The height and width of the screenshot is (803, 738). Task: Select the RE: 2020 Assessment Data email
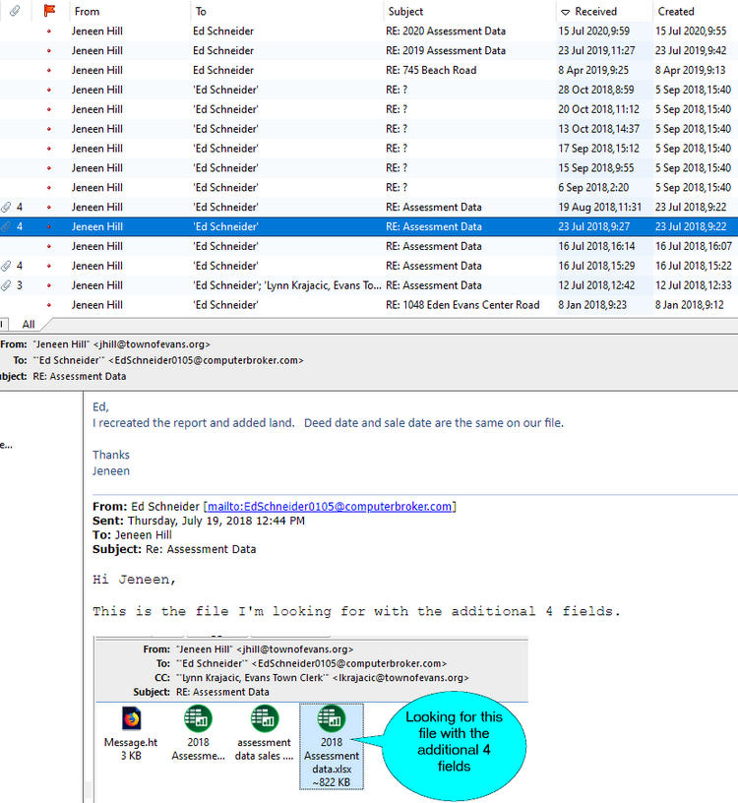click(369, 31)
